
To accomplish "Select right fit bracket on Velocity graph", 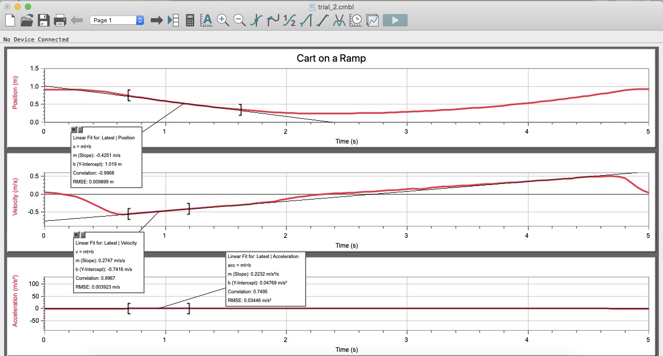I will [189, 208].
